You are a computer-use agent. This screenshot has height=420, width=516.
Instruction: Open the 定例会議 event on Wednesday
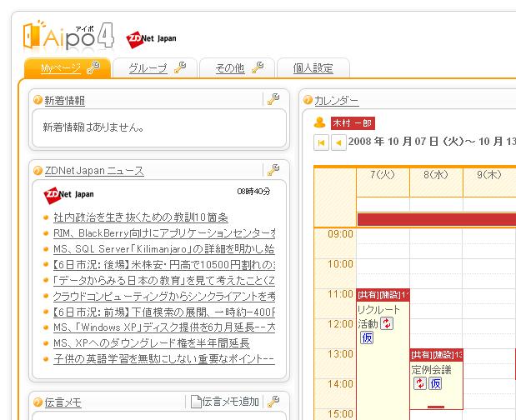click(432, 370)
